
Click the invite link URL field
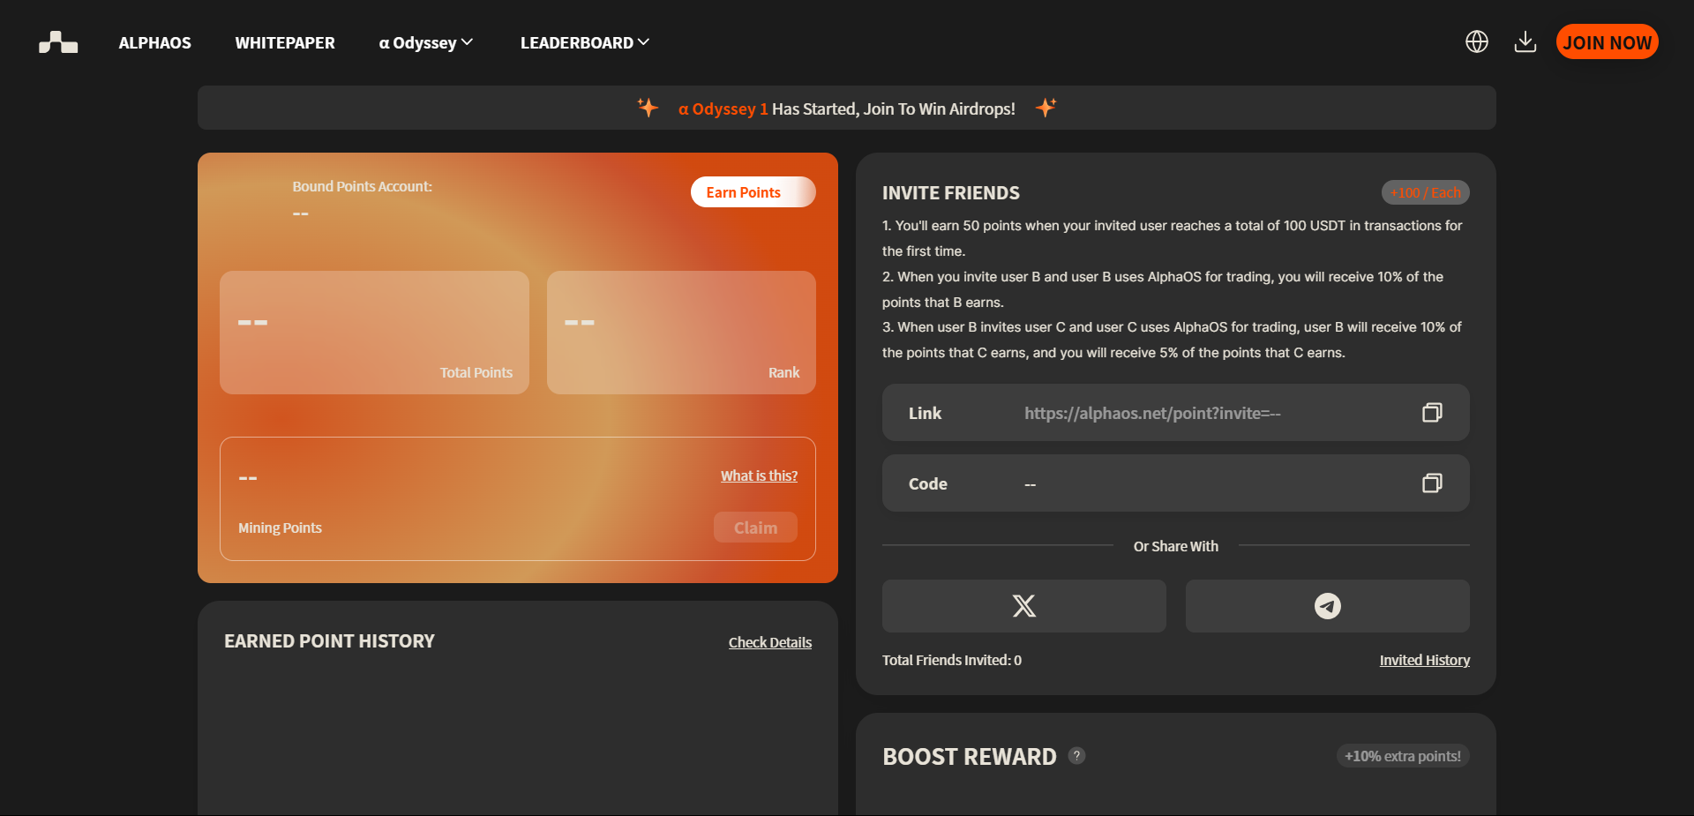pos(1152,413)
